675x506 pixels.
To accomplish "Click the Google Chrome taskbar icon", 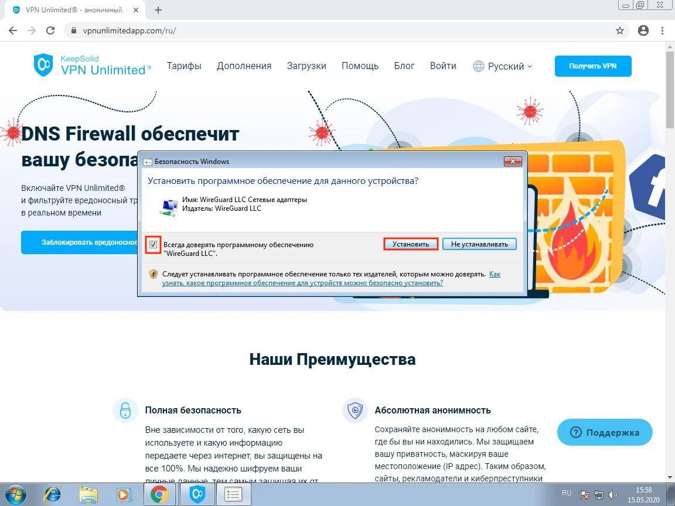I will click(159, 494).
